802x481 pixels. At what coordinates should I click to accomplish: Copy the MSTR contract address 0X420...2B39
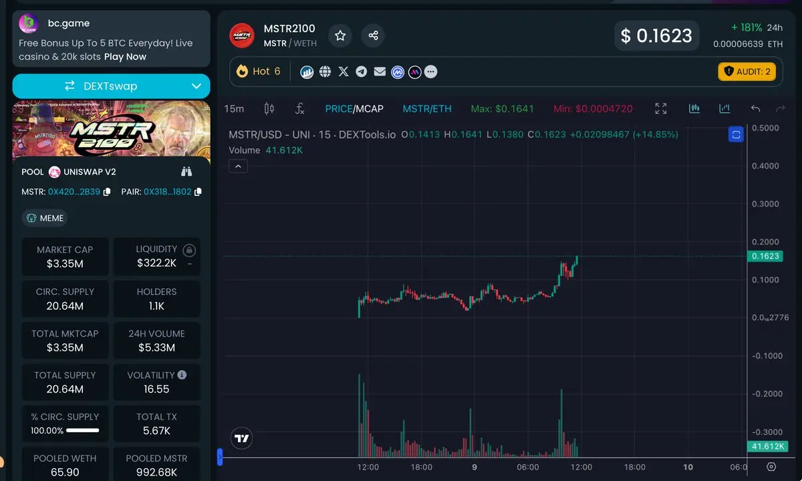coord(106,192)
